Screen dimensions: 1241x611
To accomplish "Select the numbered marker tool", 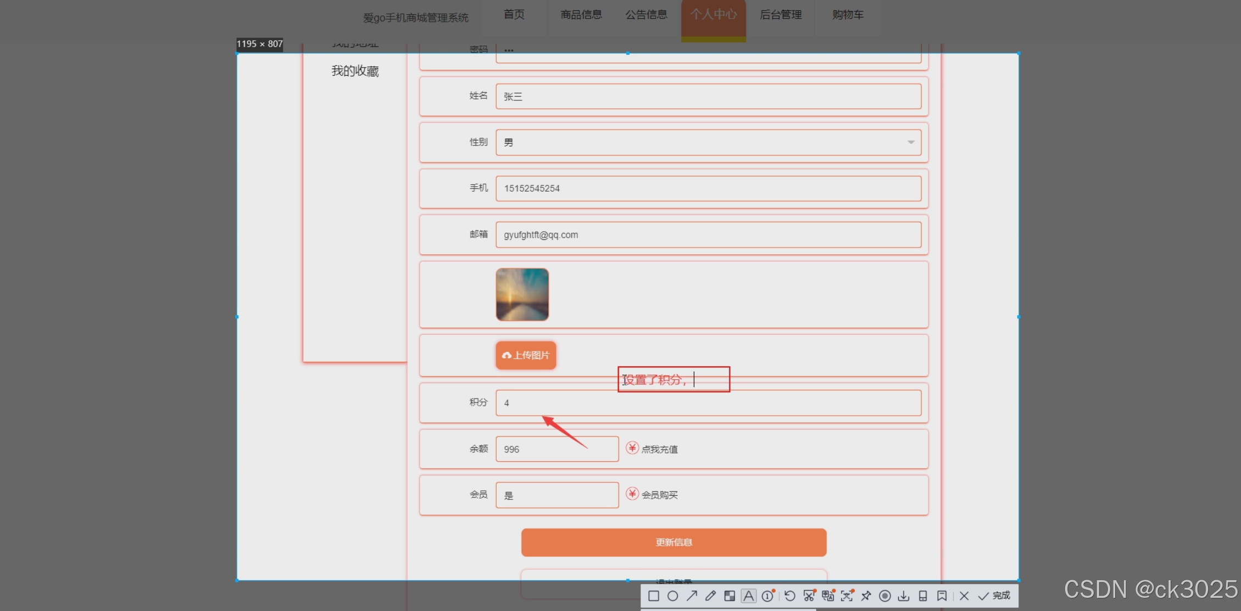I will 768,596.
